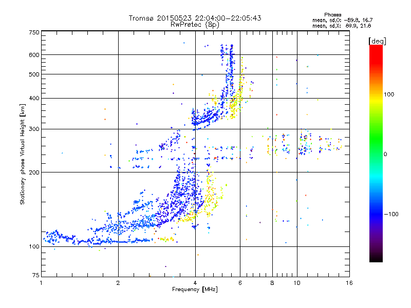Click the colorbar tick label '0'
The image size is (411, 308).
pos(385,155)
